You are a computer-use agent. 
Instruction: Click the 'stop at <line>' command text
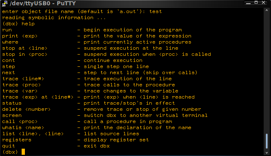[25, 48]
